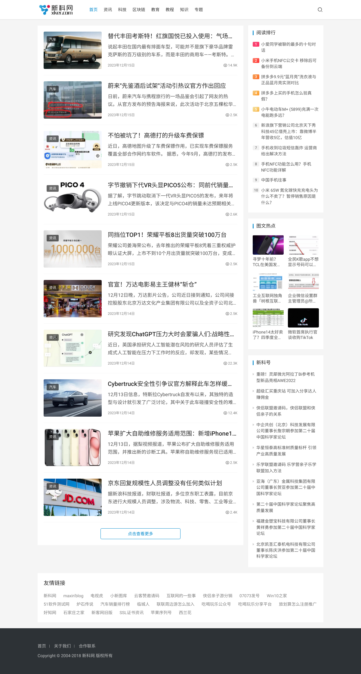
Task: Click the 高德打的 screenshot thumbnail
Action: (73, 150)
